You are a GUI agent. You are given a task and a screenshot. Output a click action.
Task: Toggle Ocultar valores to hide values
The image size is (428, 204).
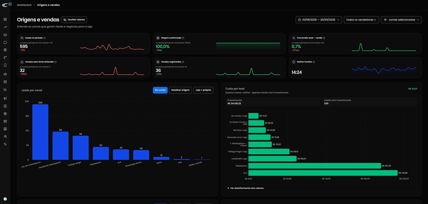(74, 20)
